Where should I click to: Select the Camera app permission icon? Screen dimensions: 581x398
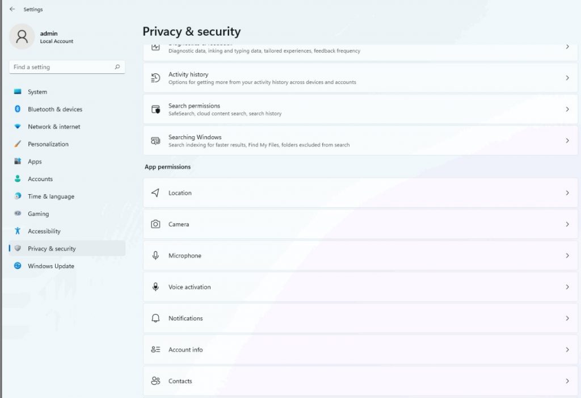coord(155,224)
